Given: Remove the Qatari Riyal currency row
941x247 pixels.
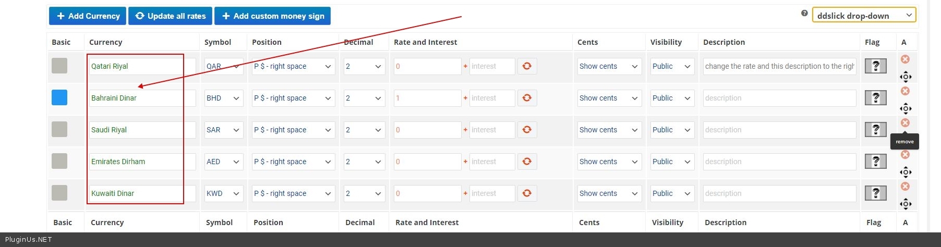Looking at the screenshot, I should [x=905, y=59].
